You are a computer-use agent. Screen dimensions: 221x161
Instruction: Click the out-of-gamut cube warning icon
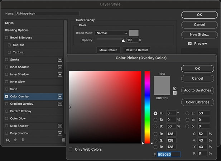click(175, 88)
